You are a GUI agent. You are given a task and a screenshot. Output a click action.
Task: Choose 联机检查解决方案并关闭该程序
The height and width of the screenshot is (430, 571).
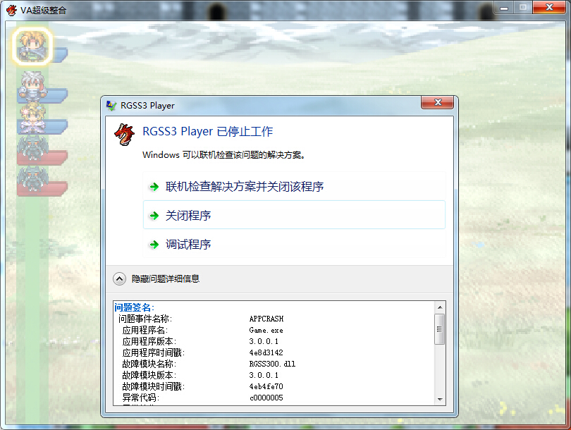[x=294, y=186]
